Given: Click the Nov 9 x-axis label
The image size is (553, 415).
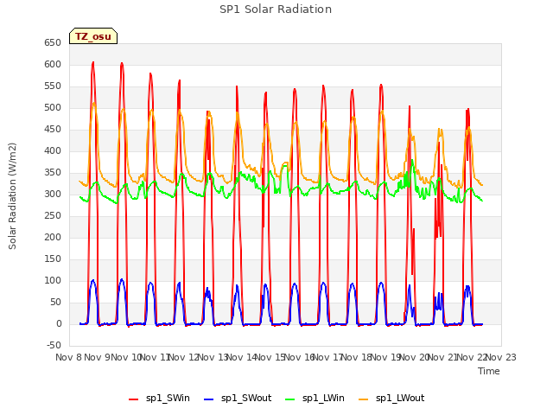Looking at the screenshot, I should pos(98,357).
